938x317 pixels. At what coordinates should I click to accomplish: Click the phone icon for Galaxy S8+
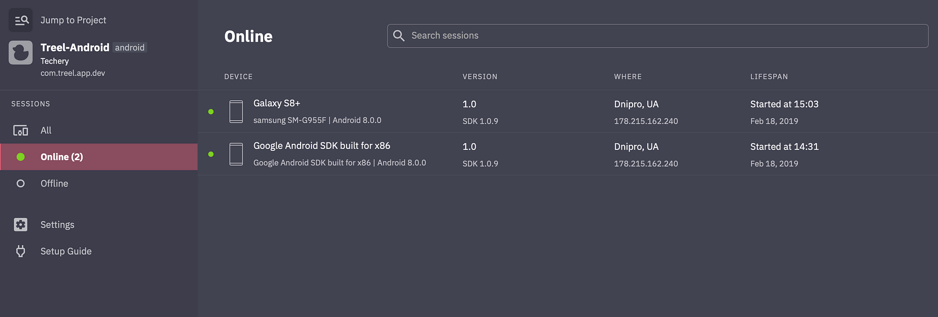pyautogui.click(x=236, y=111)
